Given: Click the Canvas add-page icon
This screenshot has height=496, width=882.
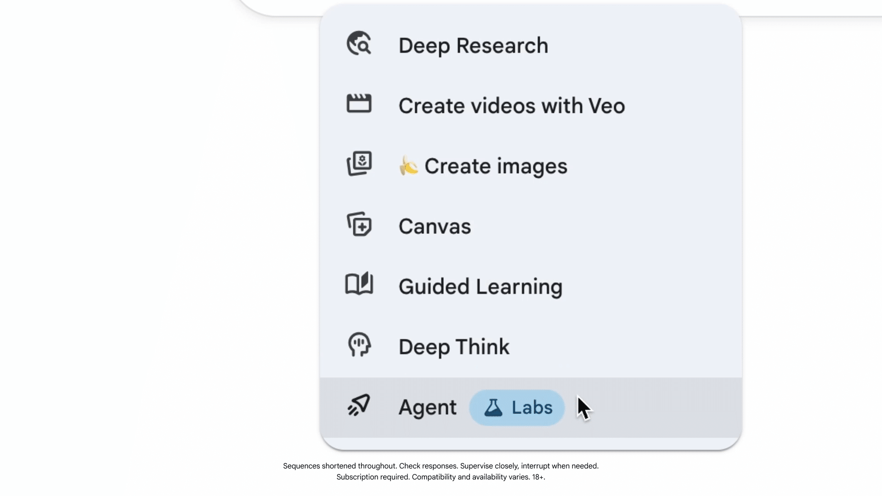Looking at the screenshot, I should [359, 224].
